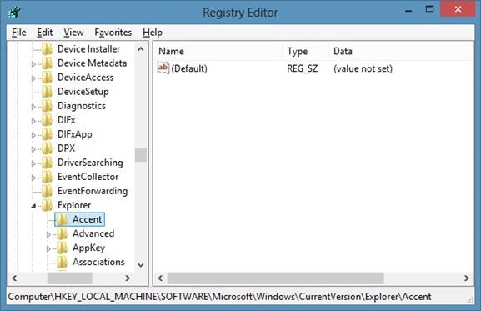Select the Device Installer key label
This screenshot has width=481, height=311.
pos(89,48)
